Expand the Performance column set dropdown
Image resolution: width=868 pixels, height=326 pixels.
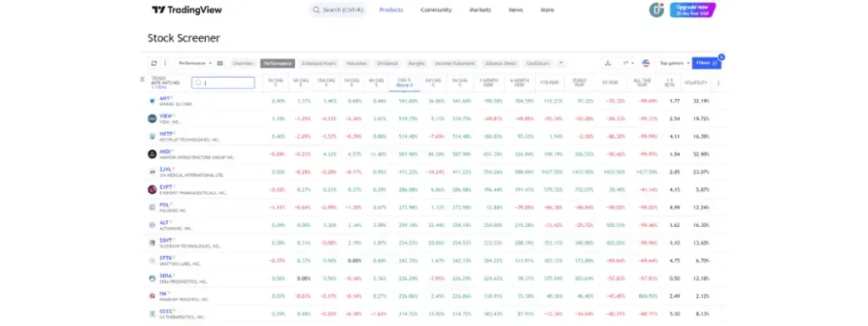pos(195,64)
